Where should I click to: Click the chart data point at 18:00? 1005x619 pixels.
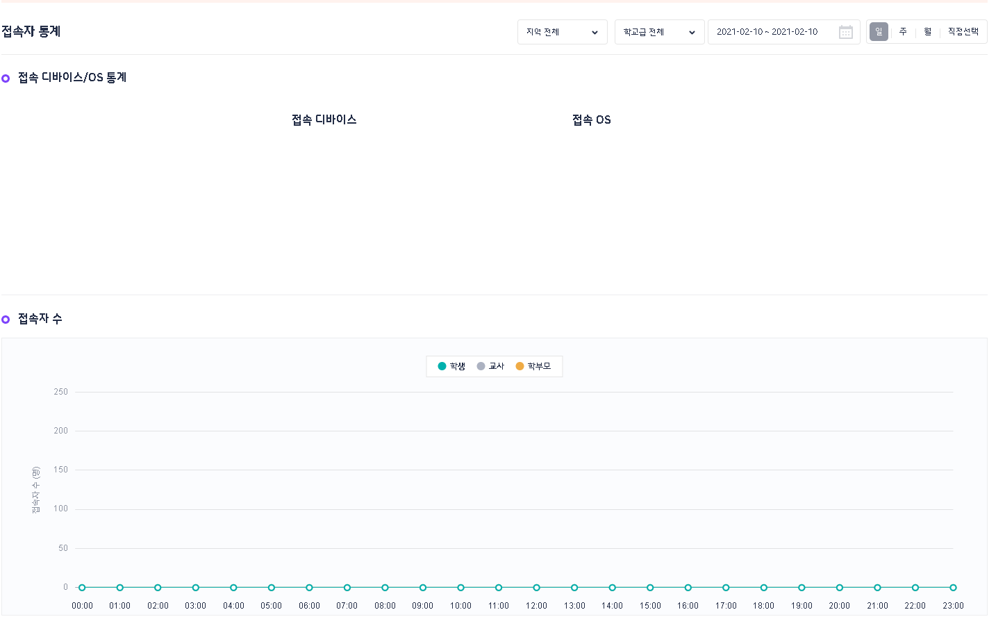coord(763,588)
